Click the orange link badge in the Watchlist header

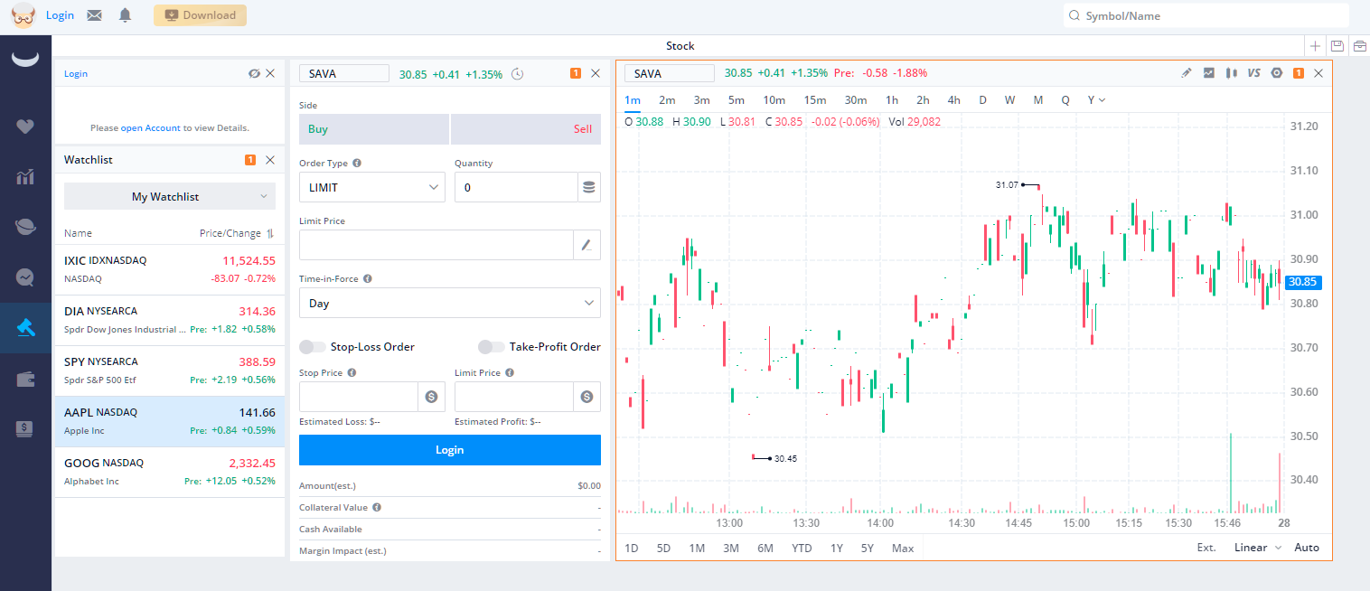tap(250, 160)
